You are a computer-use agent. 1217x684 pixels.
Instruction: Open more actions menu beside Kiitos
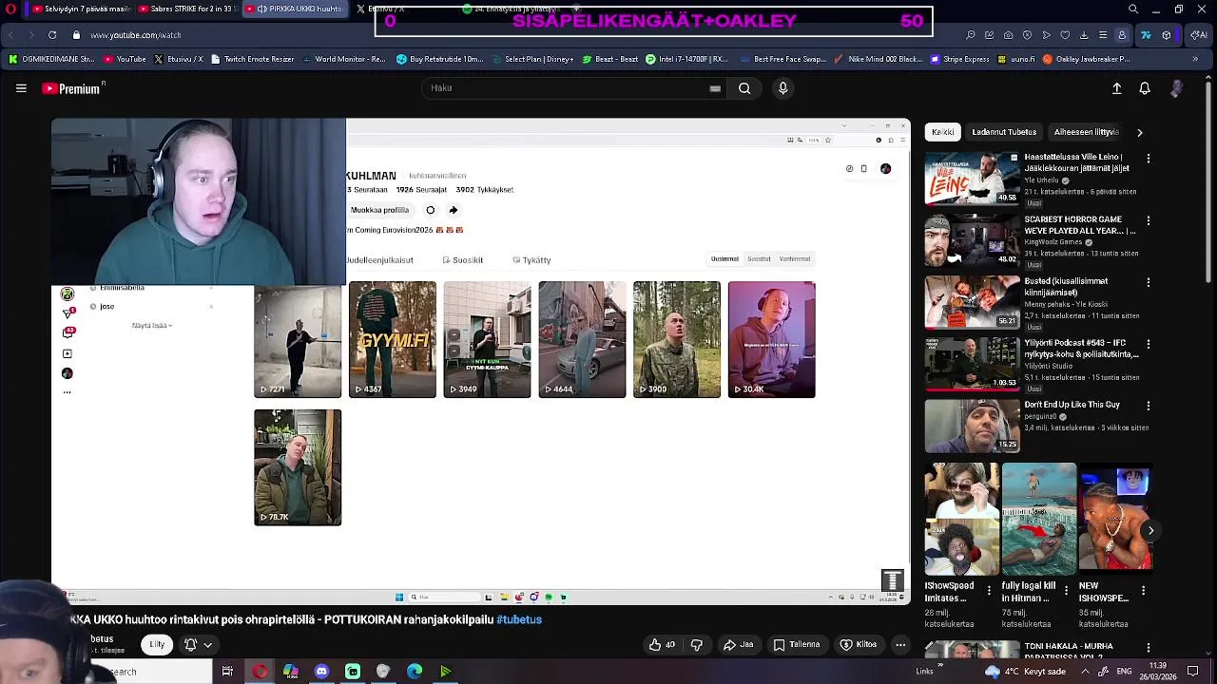(x=900, y=644)
